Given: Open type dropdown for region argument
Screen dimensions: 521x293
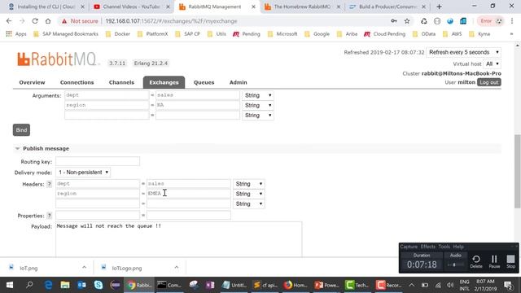Looking at the screenshot, I should (258, 105).
